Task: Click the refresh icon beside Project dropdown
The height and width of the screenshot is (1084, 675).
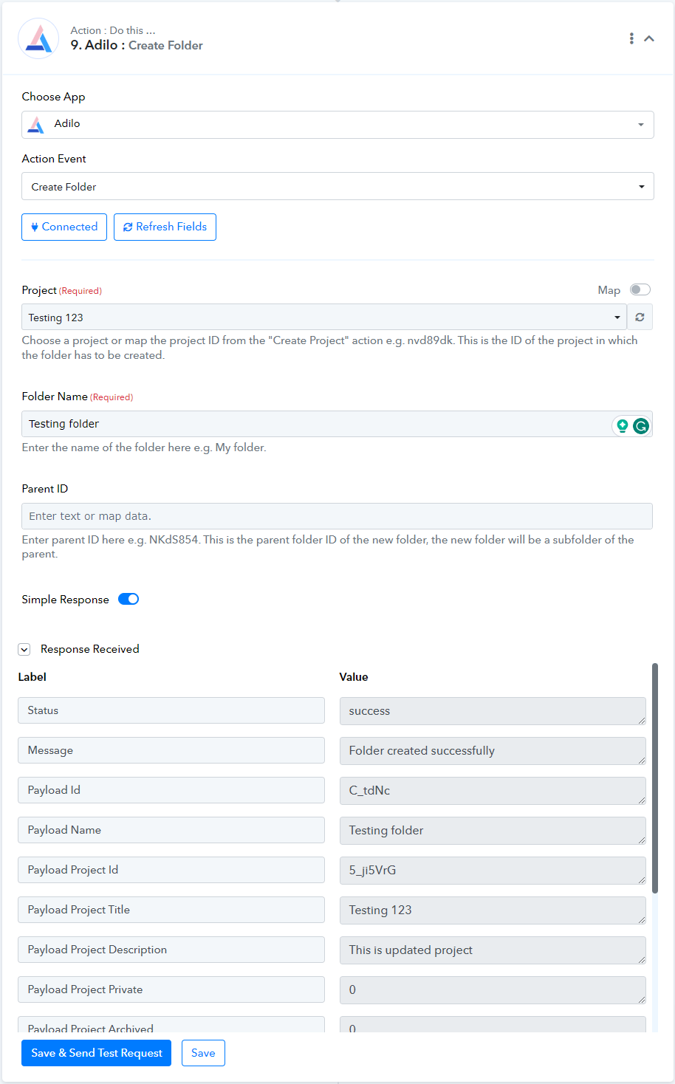Action: pyautogui.click(x=640, y=317)
